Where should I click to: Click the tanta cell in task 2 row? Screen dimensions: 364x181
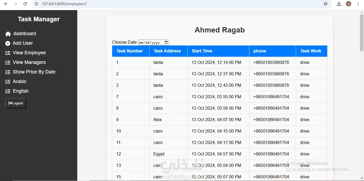point(168,74)
